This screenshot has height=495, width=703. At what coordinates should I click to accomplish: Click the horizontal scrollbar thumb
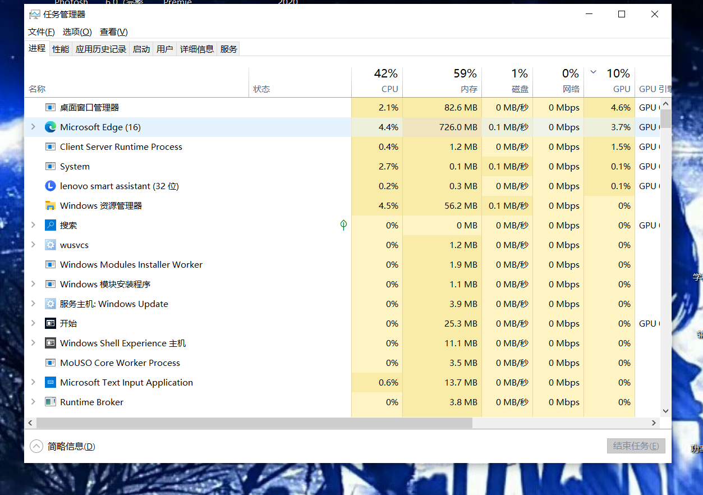(x=254, y=423)
